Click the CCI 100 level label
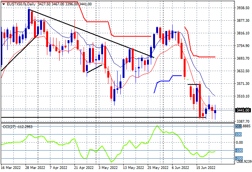252x172 pixels. pos(239,134)
